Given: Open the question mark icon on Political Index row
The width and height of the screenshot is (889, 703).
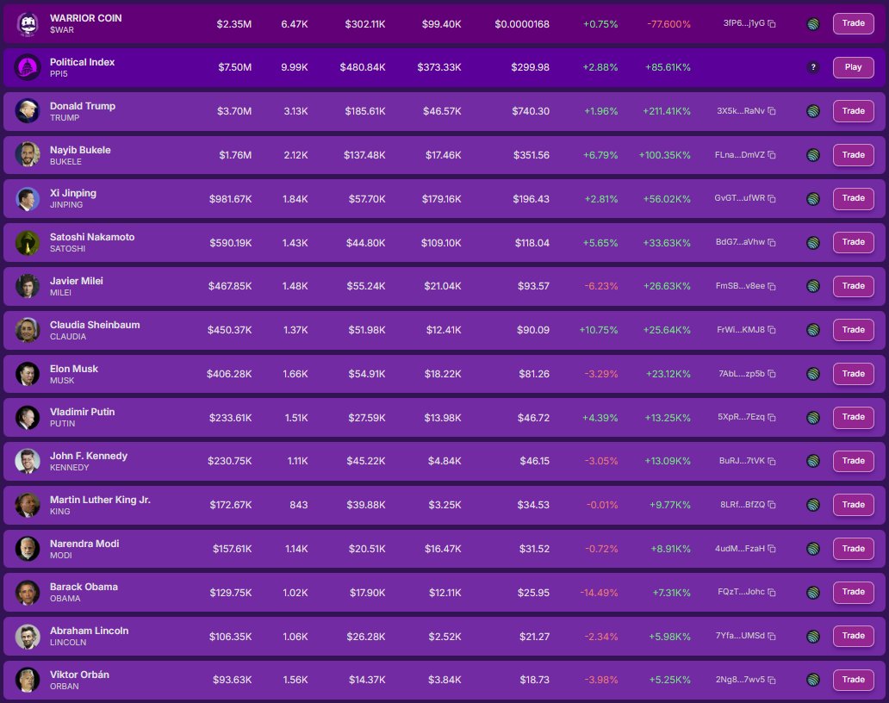Looking at the screenshot, I should [813, 67].
